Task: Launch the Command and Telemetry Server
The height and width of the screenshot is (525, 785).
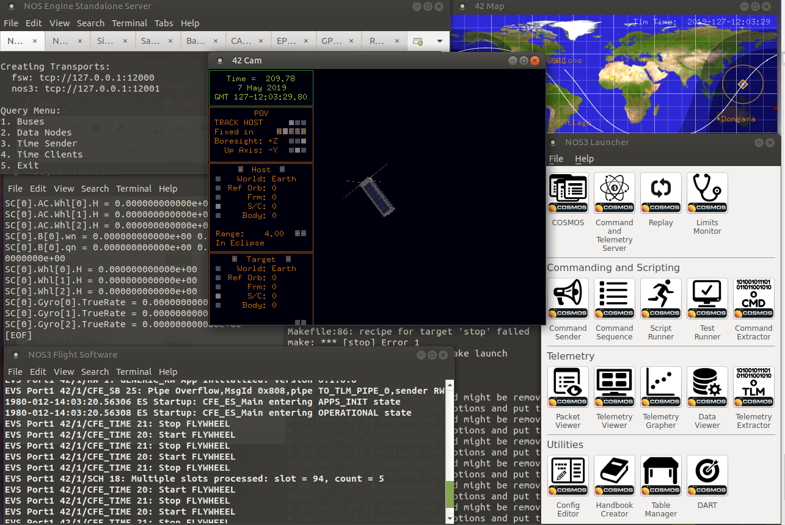Action: [615, 193]
